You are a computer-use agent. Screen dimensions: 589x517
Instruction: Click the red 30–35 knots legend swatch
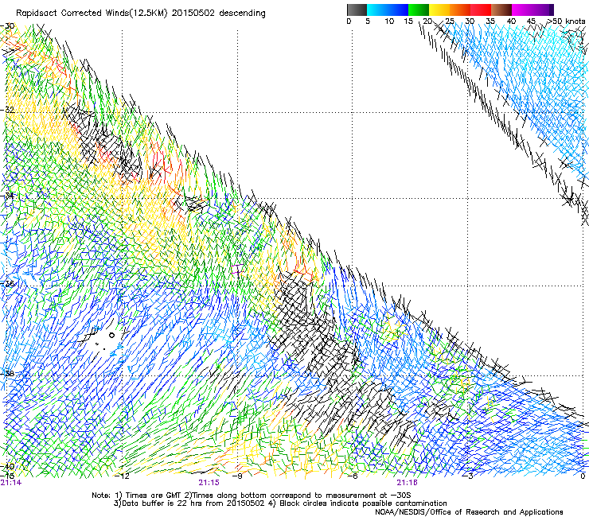(x=481, y=10)
